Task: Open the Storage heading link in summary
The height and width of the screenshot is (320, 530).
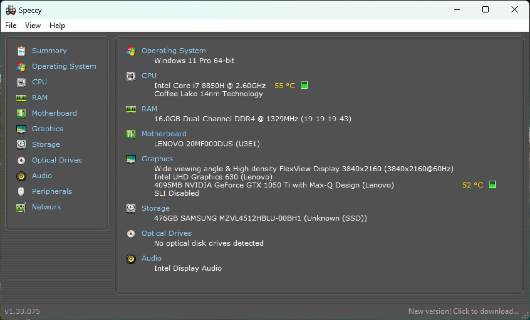Action: 155,208
